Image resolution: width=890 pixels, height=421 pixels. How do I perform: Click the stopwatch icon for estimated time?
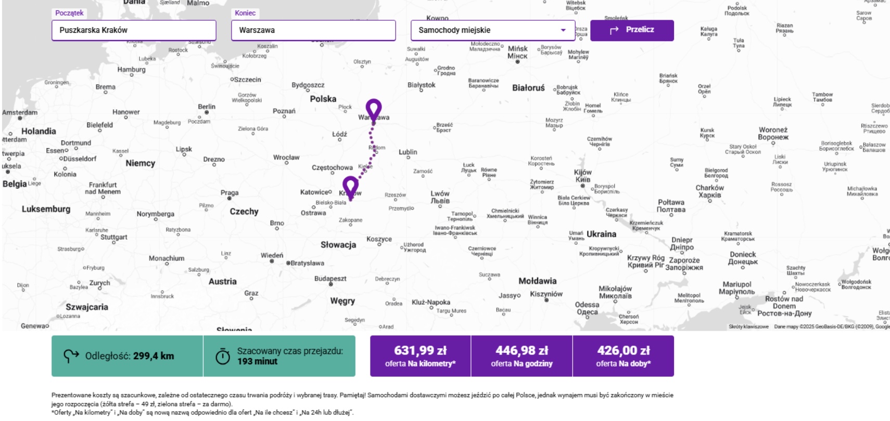(223, 357)
